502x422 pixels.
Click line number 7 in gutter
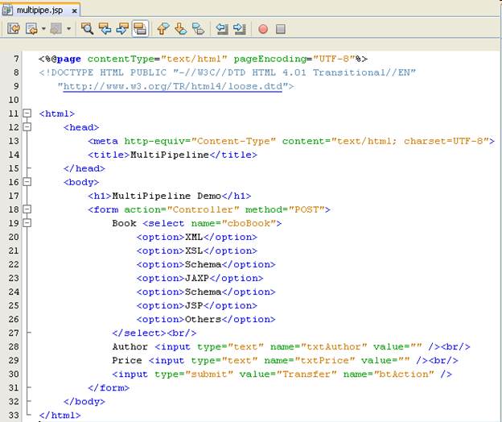(16, 59)
